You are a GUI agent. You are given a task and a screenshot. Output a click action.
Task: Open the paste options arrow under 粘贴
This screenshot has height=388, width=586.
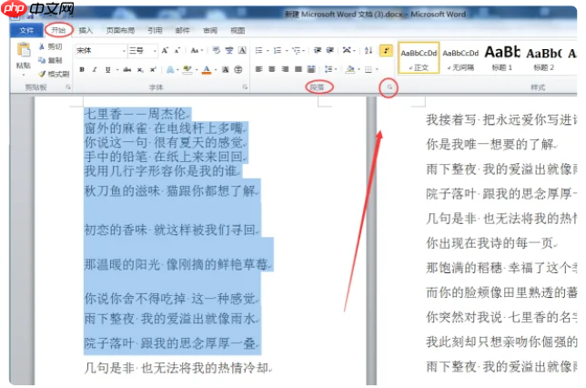click(24, 75)
